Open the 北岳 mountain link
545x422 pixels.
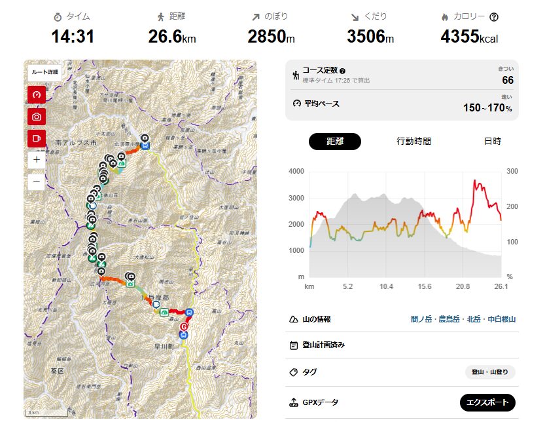[x=475, y=319]
